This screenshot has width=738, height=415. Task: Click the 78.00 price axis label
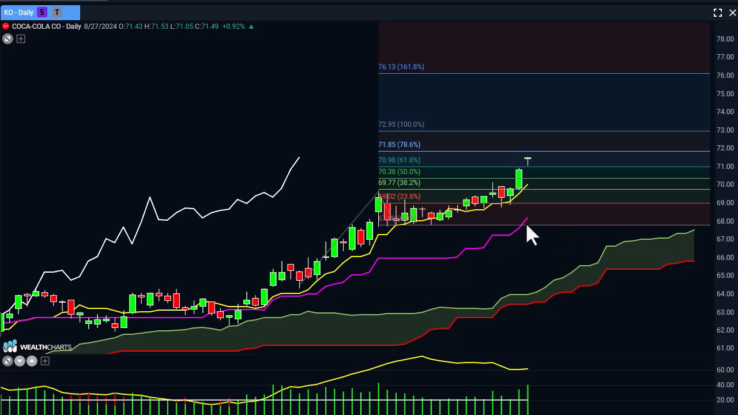(725, 39)
